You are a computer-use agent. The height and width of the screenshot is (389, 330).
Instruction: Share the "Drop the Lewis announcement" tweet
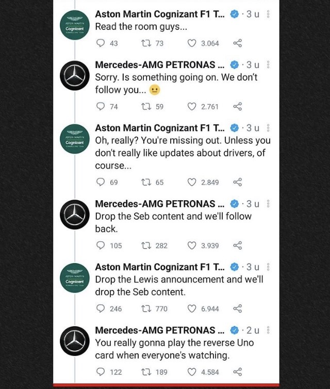(x=238, y=309)
